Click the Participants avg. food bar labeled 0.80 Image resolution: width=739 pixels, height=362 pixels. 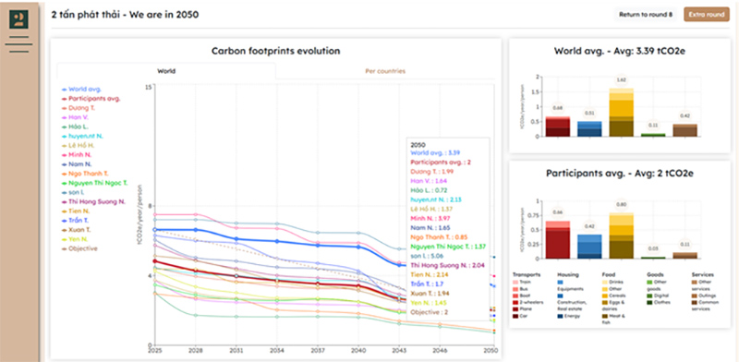[x=621, y=235]
